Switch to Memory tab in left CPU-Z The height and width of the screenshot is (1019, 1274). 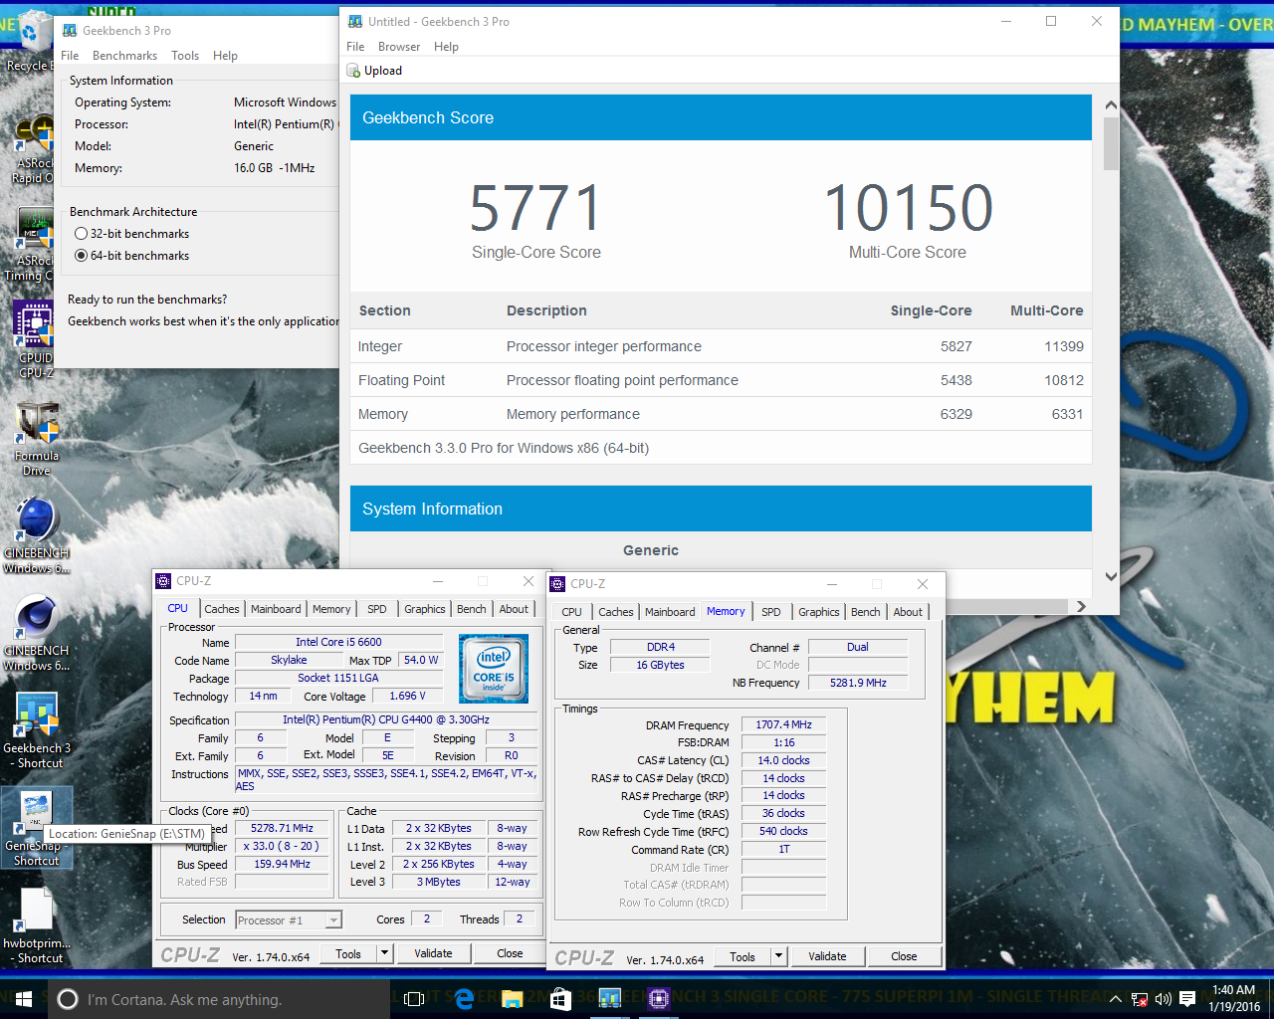[331, 609]
